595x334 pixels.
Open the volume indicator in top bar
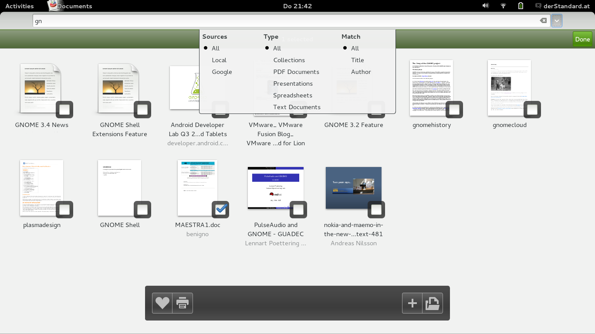click(486, 6)
